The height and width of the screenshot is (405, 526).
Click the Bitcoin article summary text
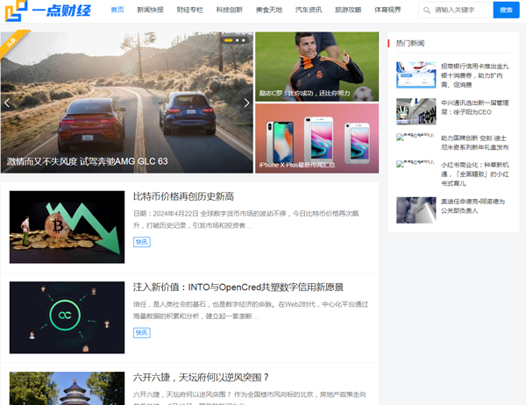(x=245, y=219)
